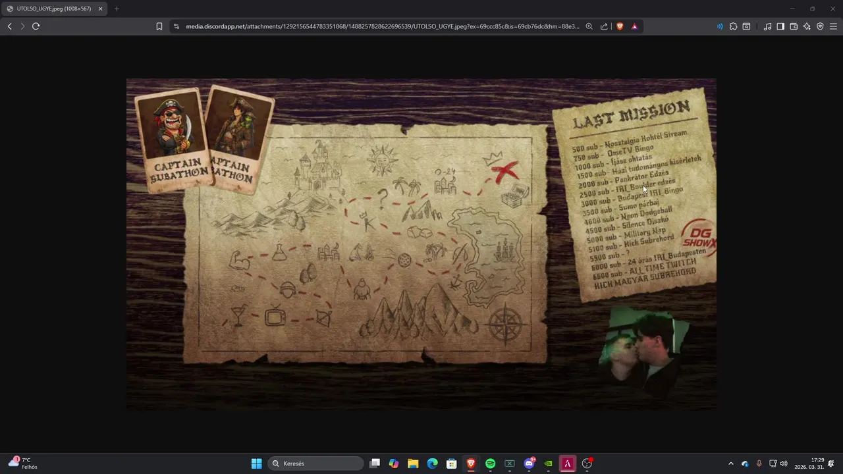Open the Extensions puzzle icon

point(733,26)
